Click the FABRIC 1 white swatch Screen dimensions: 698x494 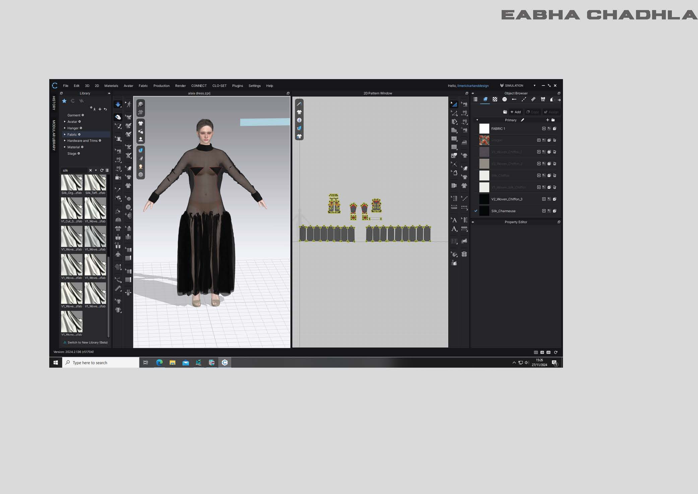coord(484,129)
